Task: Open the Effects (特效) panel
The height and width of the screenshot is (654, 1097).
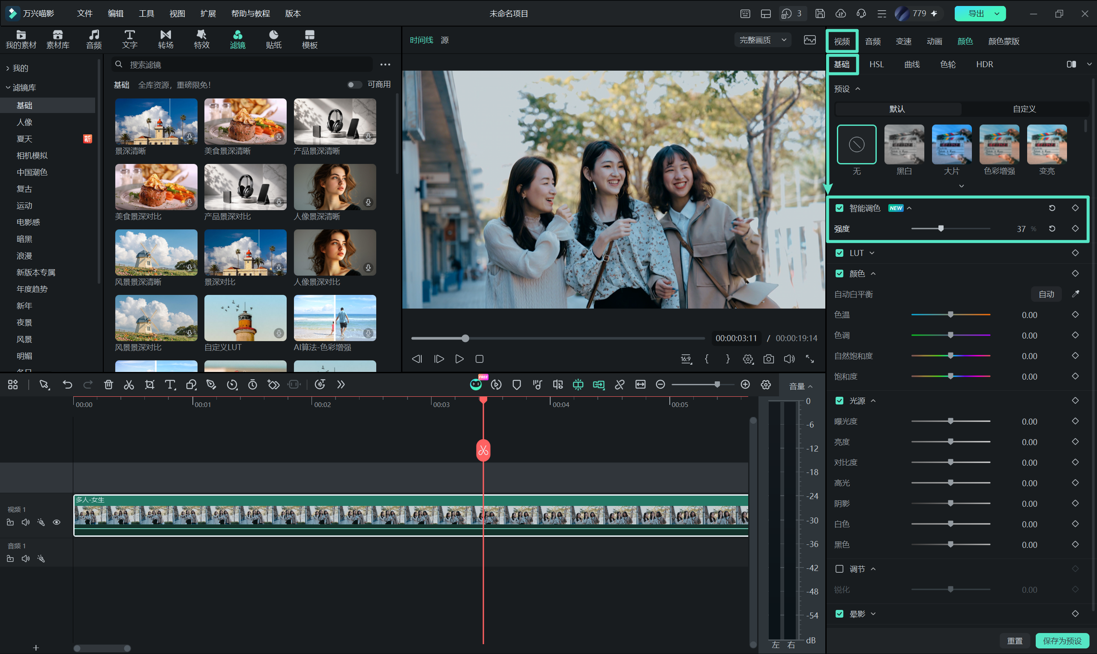Action: 201,39
